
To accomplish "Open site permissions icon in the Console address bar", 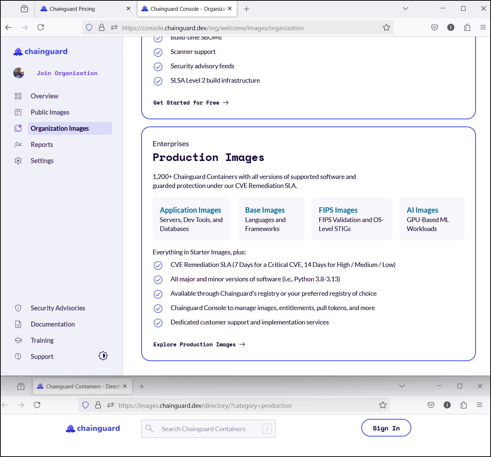I will pos(114,28).
